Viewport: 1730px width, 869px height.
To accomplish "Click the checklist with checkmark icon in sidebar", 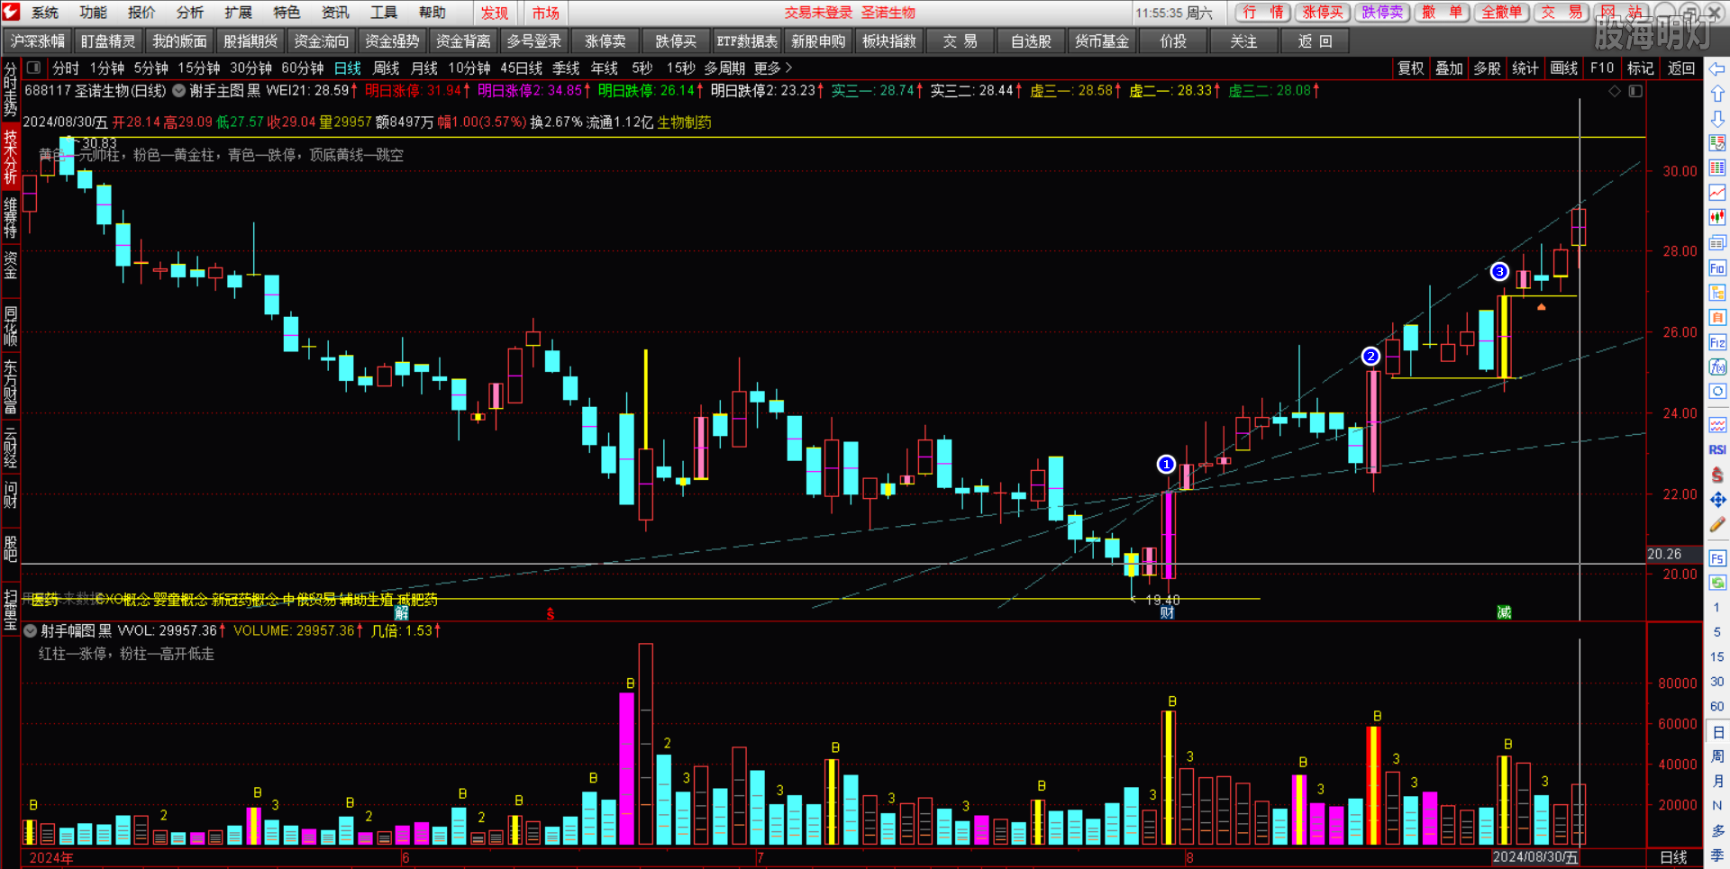I will (1717, 143).
